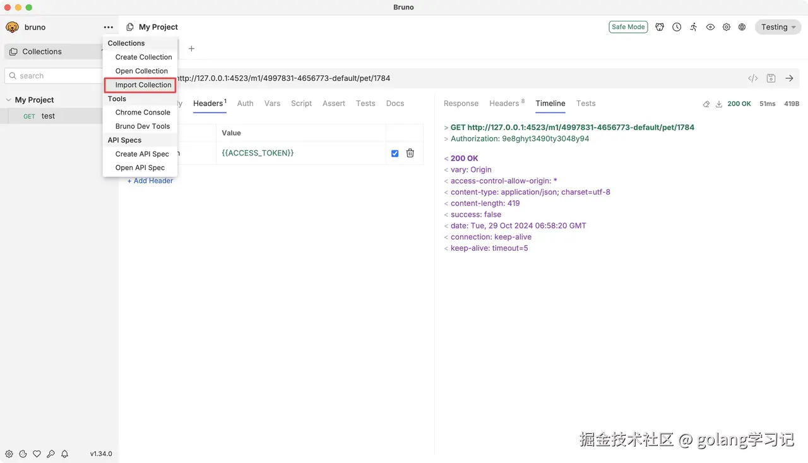Choose Create API Spec from menu
The image size is (808, 463).
click(142, 154)
